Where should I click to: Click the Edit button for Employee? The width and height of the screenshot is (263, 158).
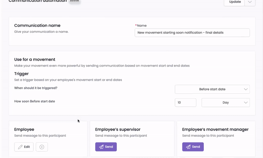click(24, 147)
